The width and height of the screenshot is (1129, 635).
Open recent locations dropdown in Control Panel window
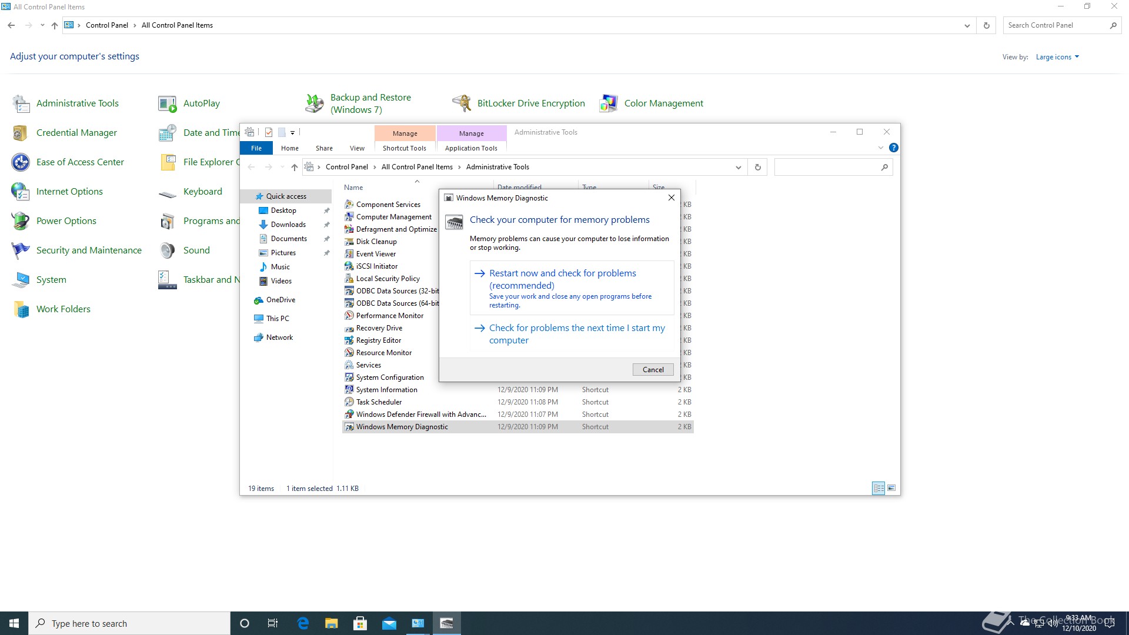click(x=42, y=25)
